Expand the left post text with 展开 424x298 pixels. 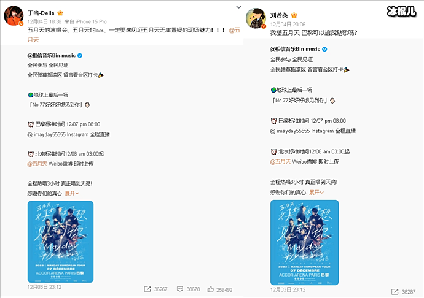(x=72, y=193)
